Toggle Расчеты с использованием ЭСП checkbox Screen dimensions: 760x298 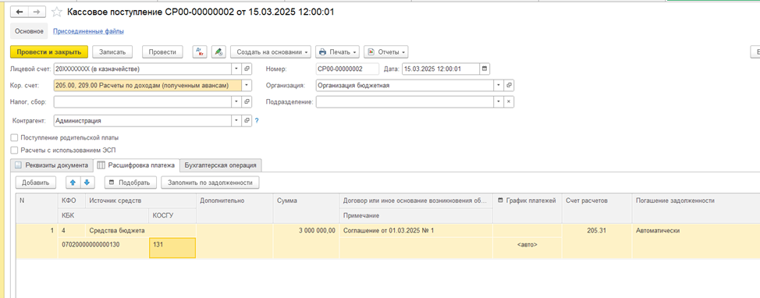[14, 151]
